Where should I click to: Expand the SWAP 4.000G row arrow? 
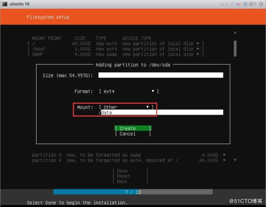[198, 54]
